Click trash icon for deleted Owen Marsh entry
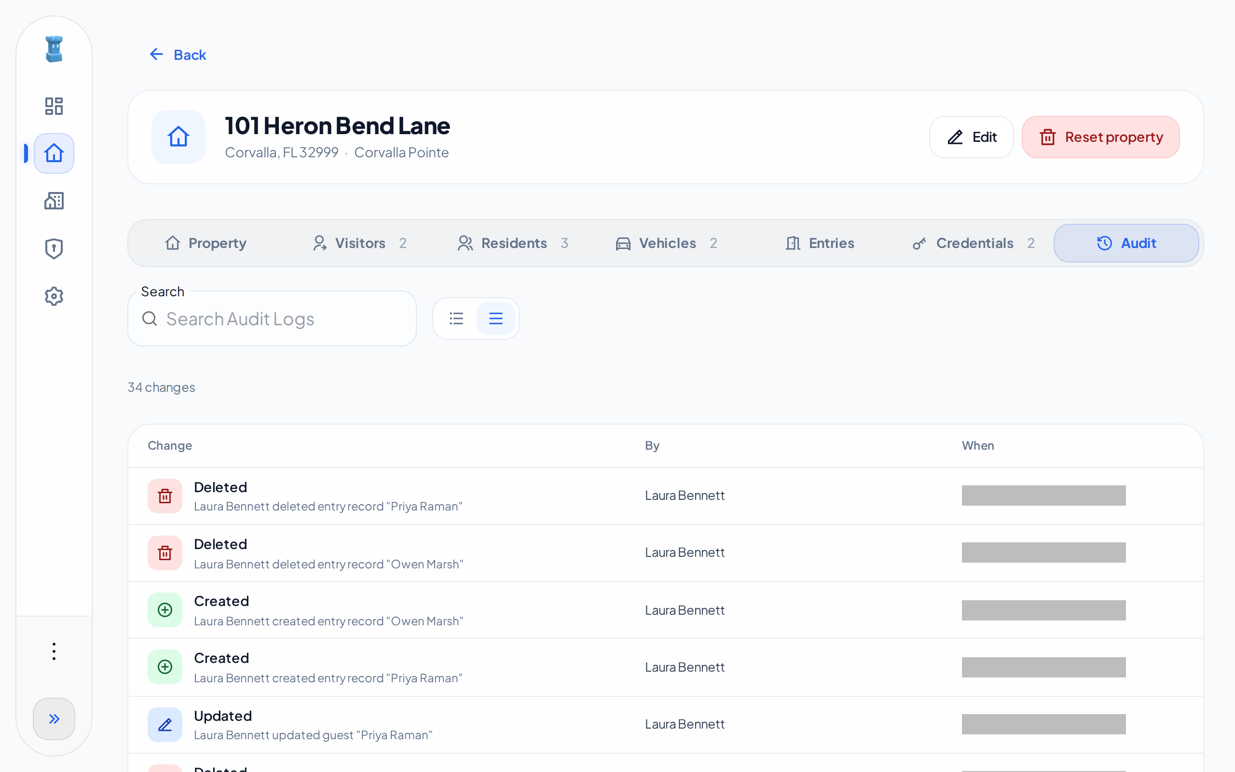The width and height of the screenshot is (1235, 772). pos(165,553)
